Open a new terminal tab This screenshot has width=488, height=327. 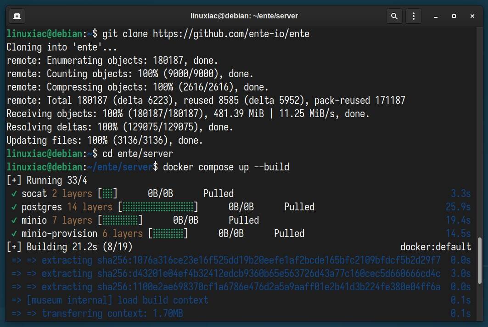[x=17, y=16]
